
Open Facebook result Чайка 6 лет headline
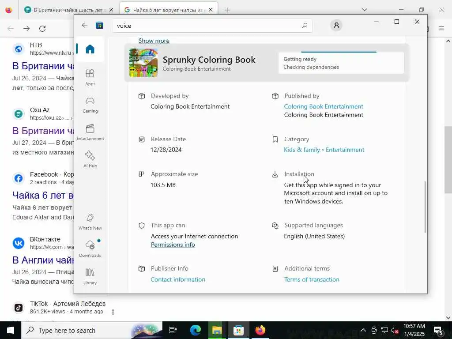[x=43, y=195]
